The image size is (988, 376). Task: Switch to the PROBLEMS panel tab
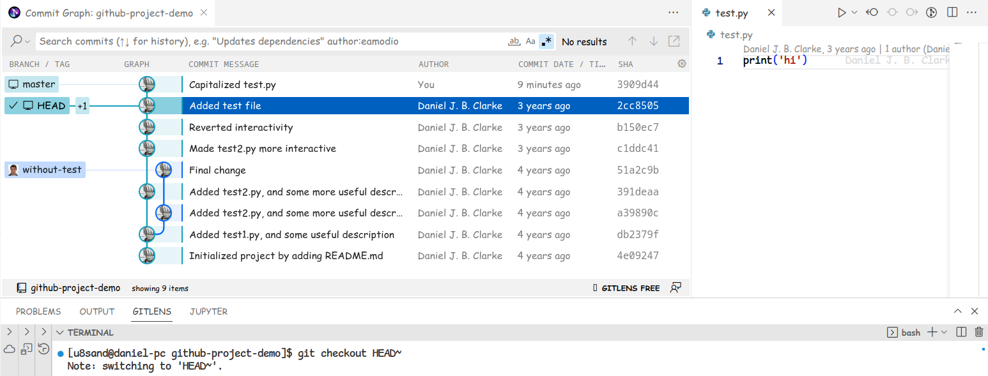pos(38,312)
